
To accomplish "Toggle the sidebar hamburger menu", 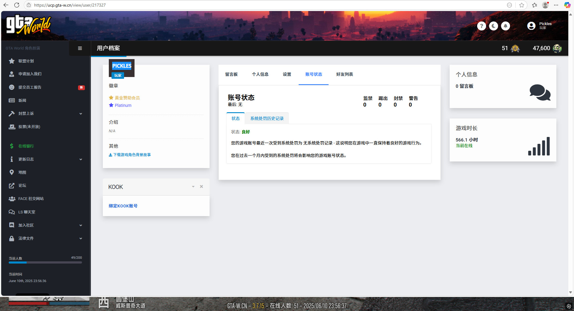I will point(80,48).
